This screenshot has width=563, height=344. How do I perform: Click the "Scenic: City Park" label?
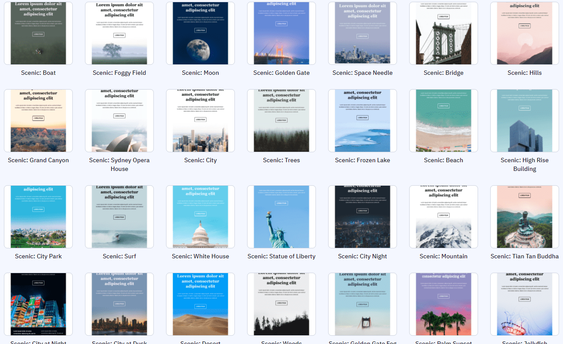point(38,256)
